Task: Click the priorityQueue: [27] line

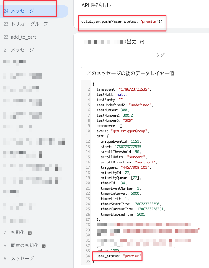Action: pyautogui.click(x=121, y=178)
